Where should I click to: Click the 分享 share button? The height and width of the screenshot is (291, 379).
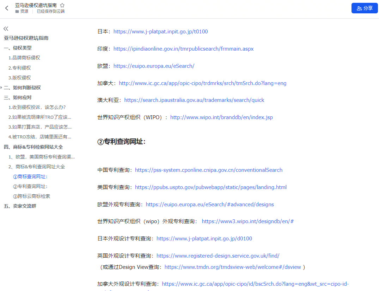point(365,8)
